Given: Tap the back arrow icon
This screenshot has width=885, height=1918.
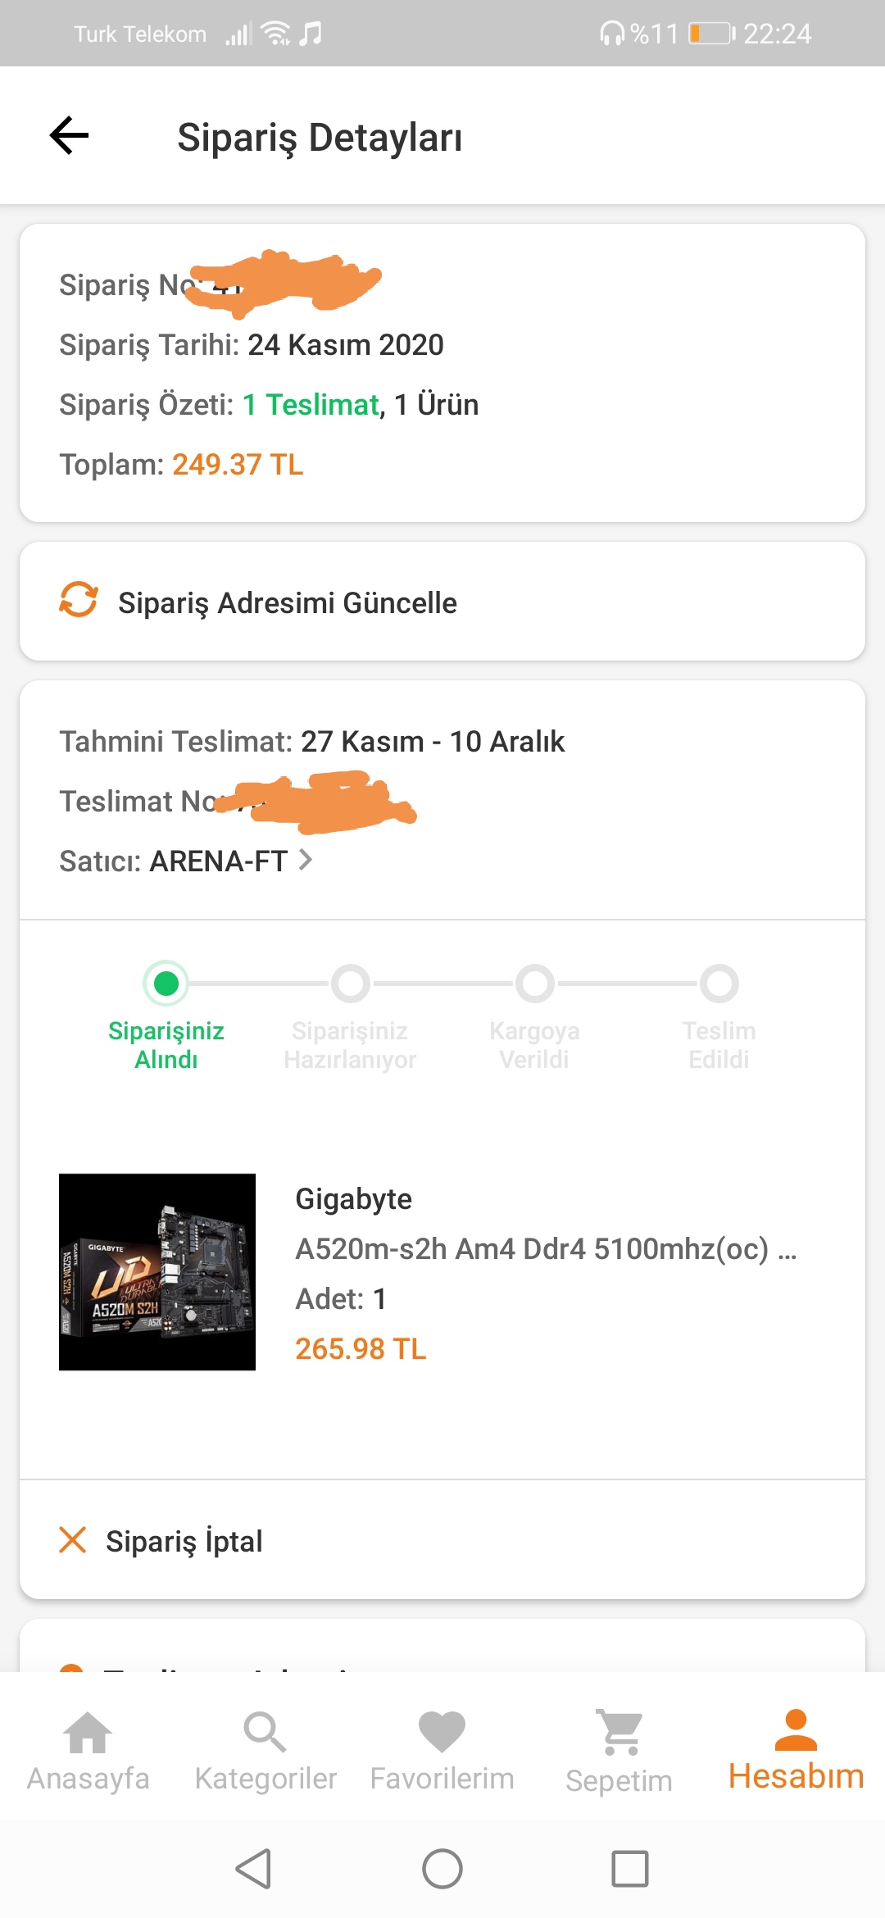Looking at the screenshot, I should point(70,135).
